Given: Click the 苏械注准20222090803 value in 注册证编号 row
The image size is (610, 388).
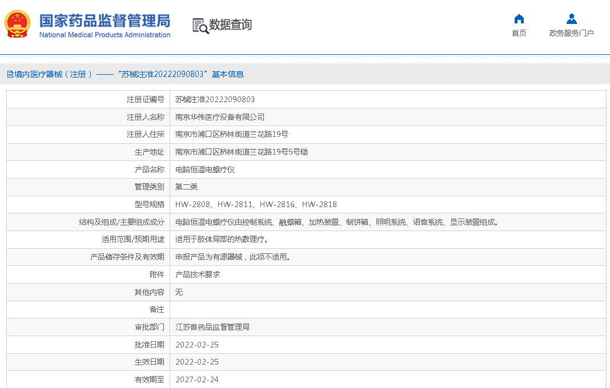Looking at the screenshot, I should (215, 99).
